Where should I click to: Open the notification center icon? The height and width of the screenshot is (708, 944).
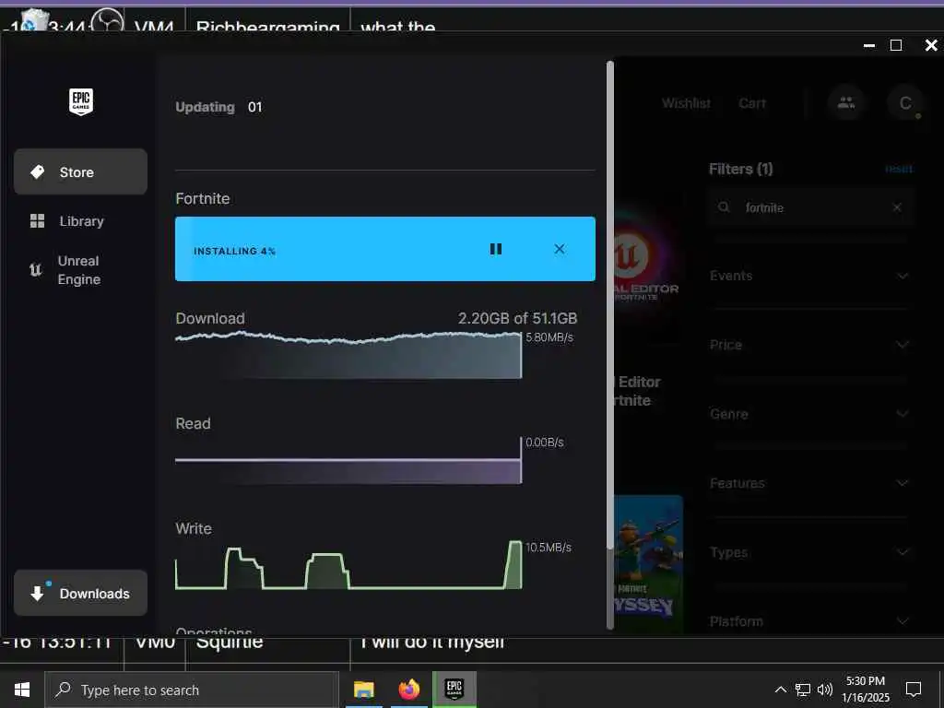point(914,690)
